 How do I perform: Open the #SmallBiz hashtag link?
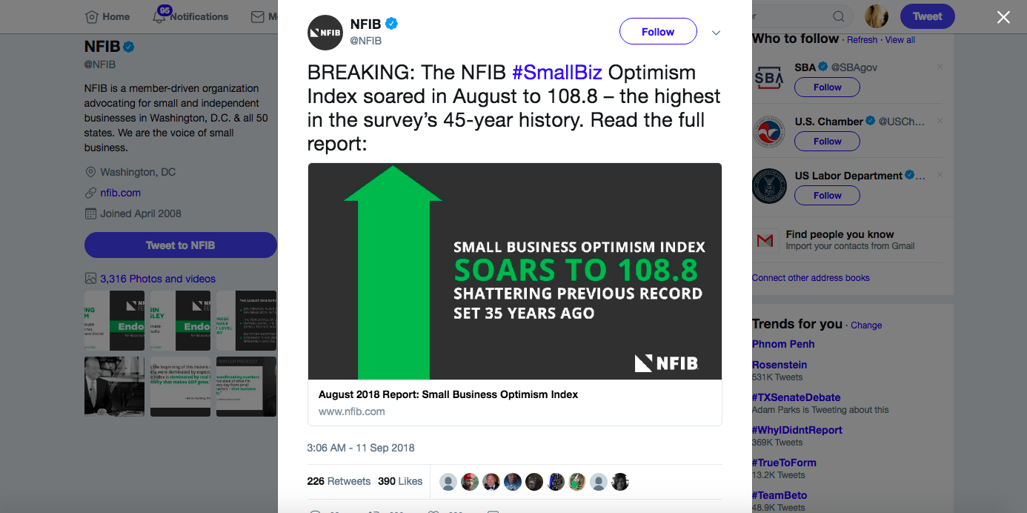(x=558, y=73)
